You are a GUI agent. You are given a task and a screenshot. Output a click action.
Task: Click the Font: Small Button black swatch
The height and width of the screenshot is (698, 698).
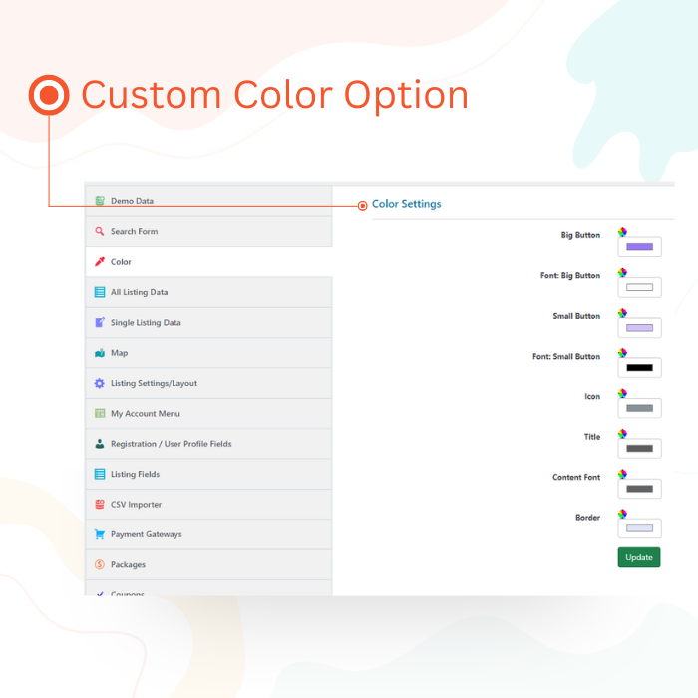(x=639, y=368)
